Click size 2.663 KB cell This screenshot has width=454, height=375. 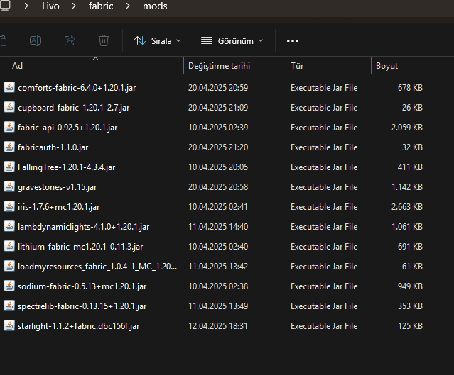tap(407, 207)
